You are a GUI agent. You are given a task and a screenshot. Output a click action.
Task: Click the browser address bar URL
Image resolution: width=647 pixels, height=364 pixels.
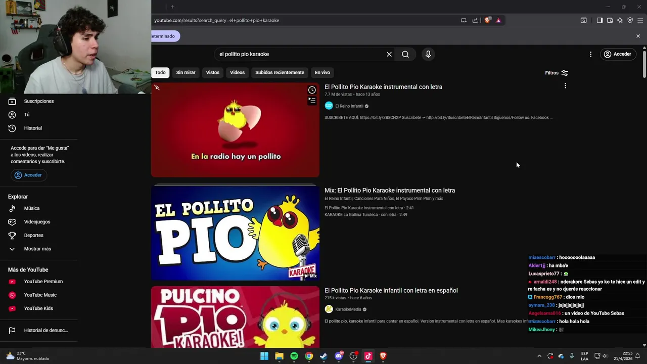(x=216, y=20)
